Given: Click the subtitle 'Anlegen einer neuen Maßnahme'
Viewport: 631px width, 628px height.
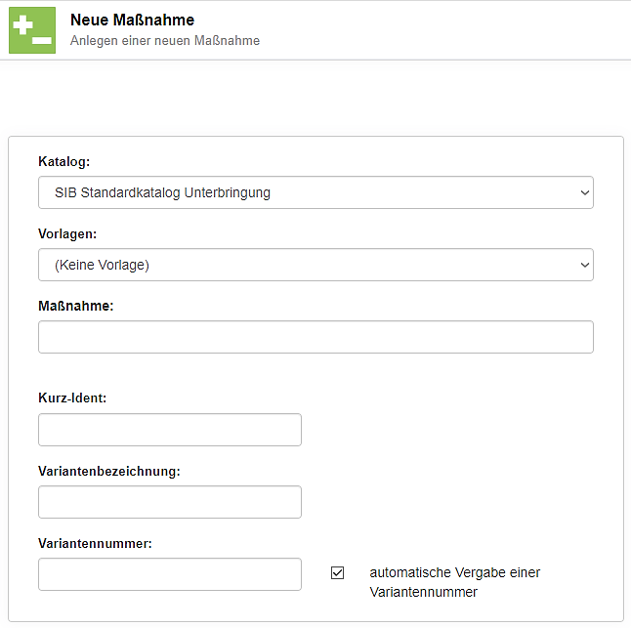Looking at the screenshot, I should pos(165,41).
